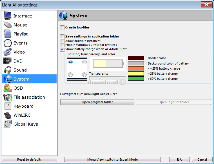Uncheck Show battery charge when AC-Mode is off
This screenshot has width=214, height=164.
(x=62, y=49)
